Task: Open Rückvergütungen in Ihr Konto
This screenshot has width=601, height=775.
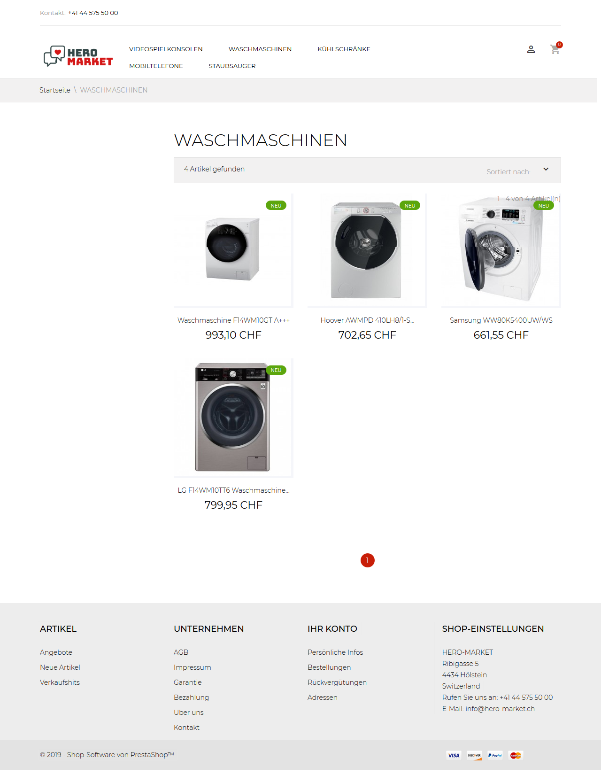Action: (337, 682)
